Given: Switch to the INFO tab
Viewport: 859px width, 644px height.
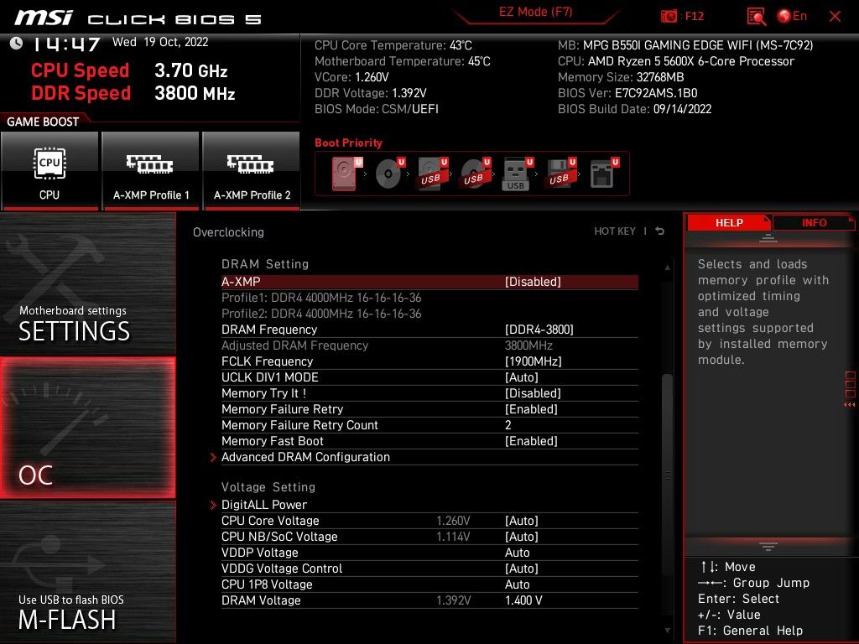Looking at the screenshot, I should click(814, 222).
